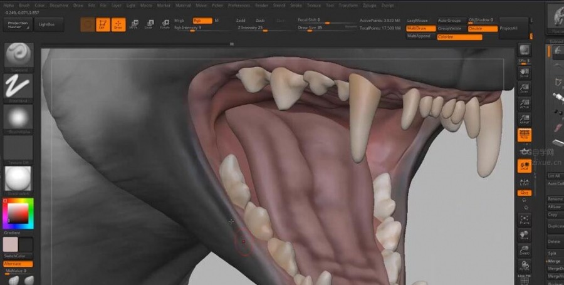
Task: Open the current brush thumbnail
Action: [x=19, y=56]
